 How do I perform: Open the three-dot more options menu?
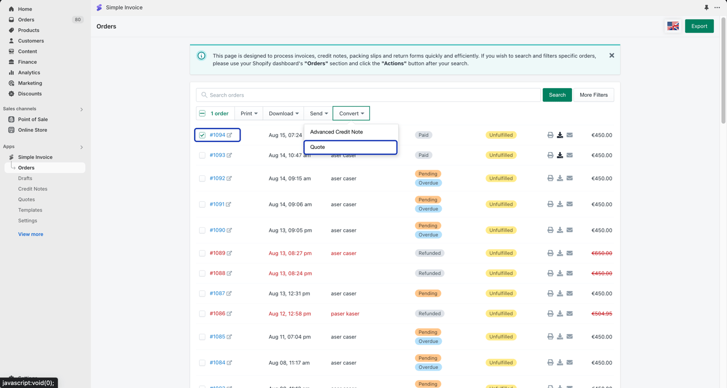point(717,7)
